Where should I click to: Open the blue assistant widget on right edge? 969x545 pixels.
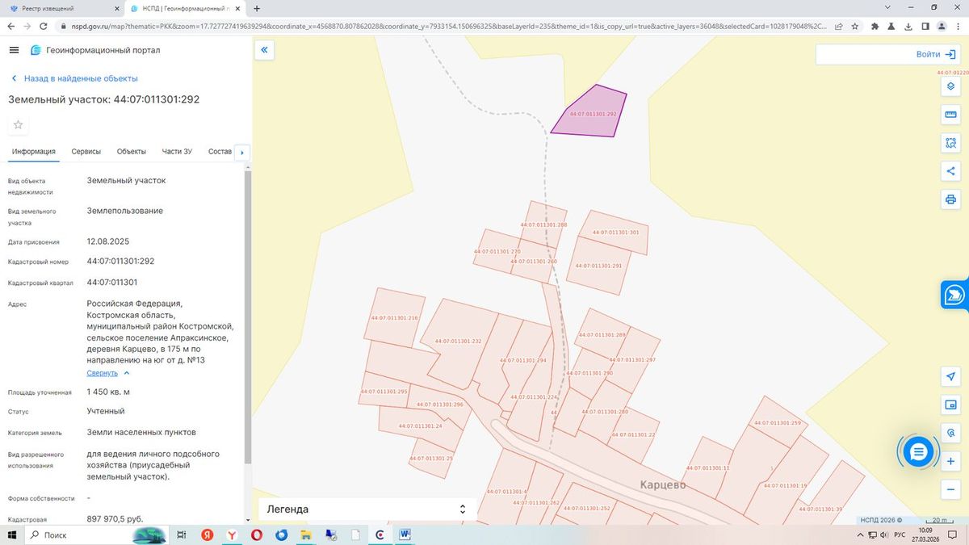pos(955,295)
